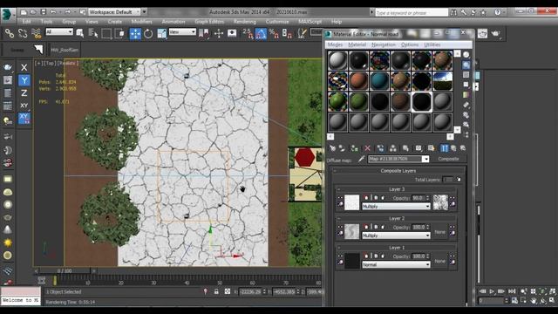558x314 pixels.
Task: Open the diffuse map name dropdown
Action: [425, 159]
